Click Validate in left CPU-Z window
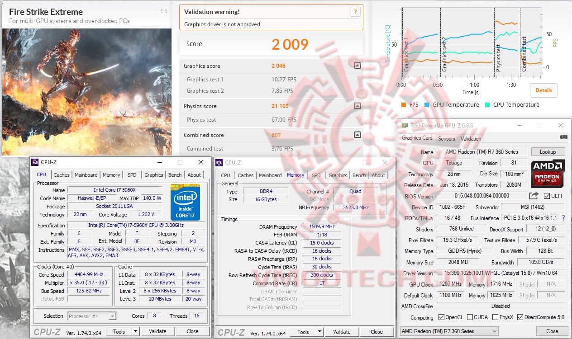Image resolution: width=572 pixels, height=339 pixels. (x=157, y=331)
